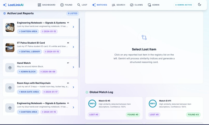
Task: Click the Active Lost Reports heading
Action: point(20,13)
